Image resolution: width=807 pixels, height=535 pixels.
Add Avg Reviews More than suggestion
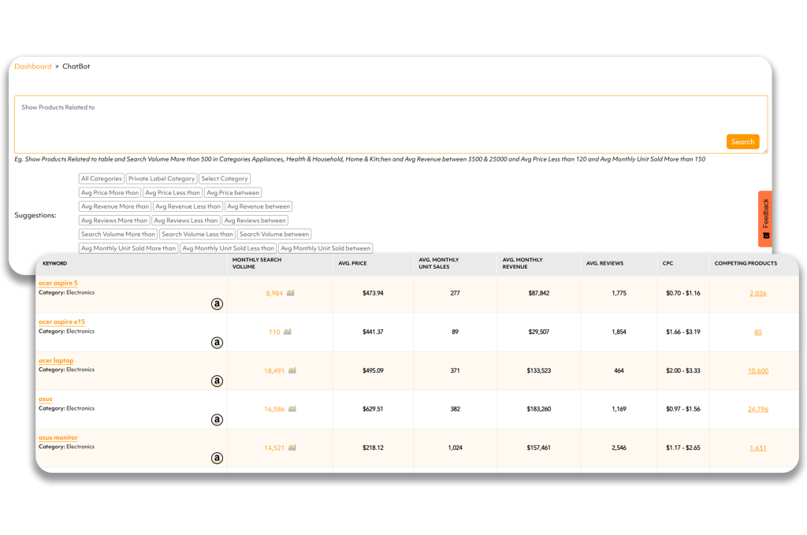[x=114, y=220]
